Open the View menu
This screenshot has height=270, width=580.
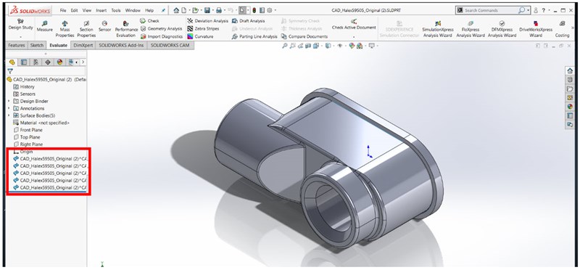coord(87,10)
